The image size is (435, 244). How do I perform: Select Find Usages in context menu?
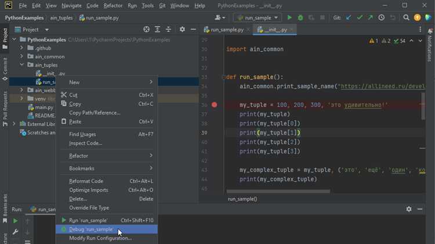click(107, 134)
